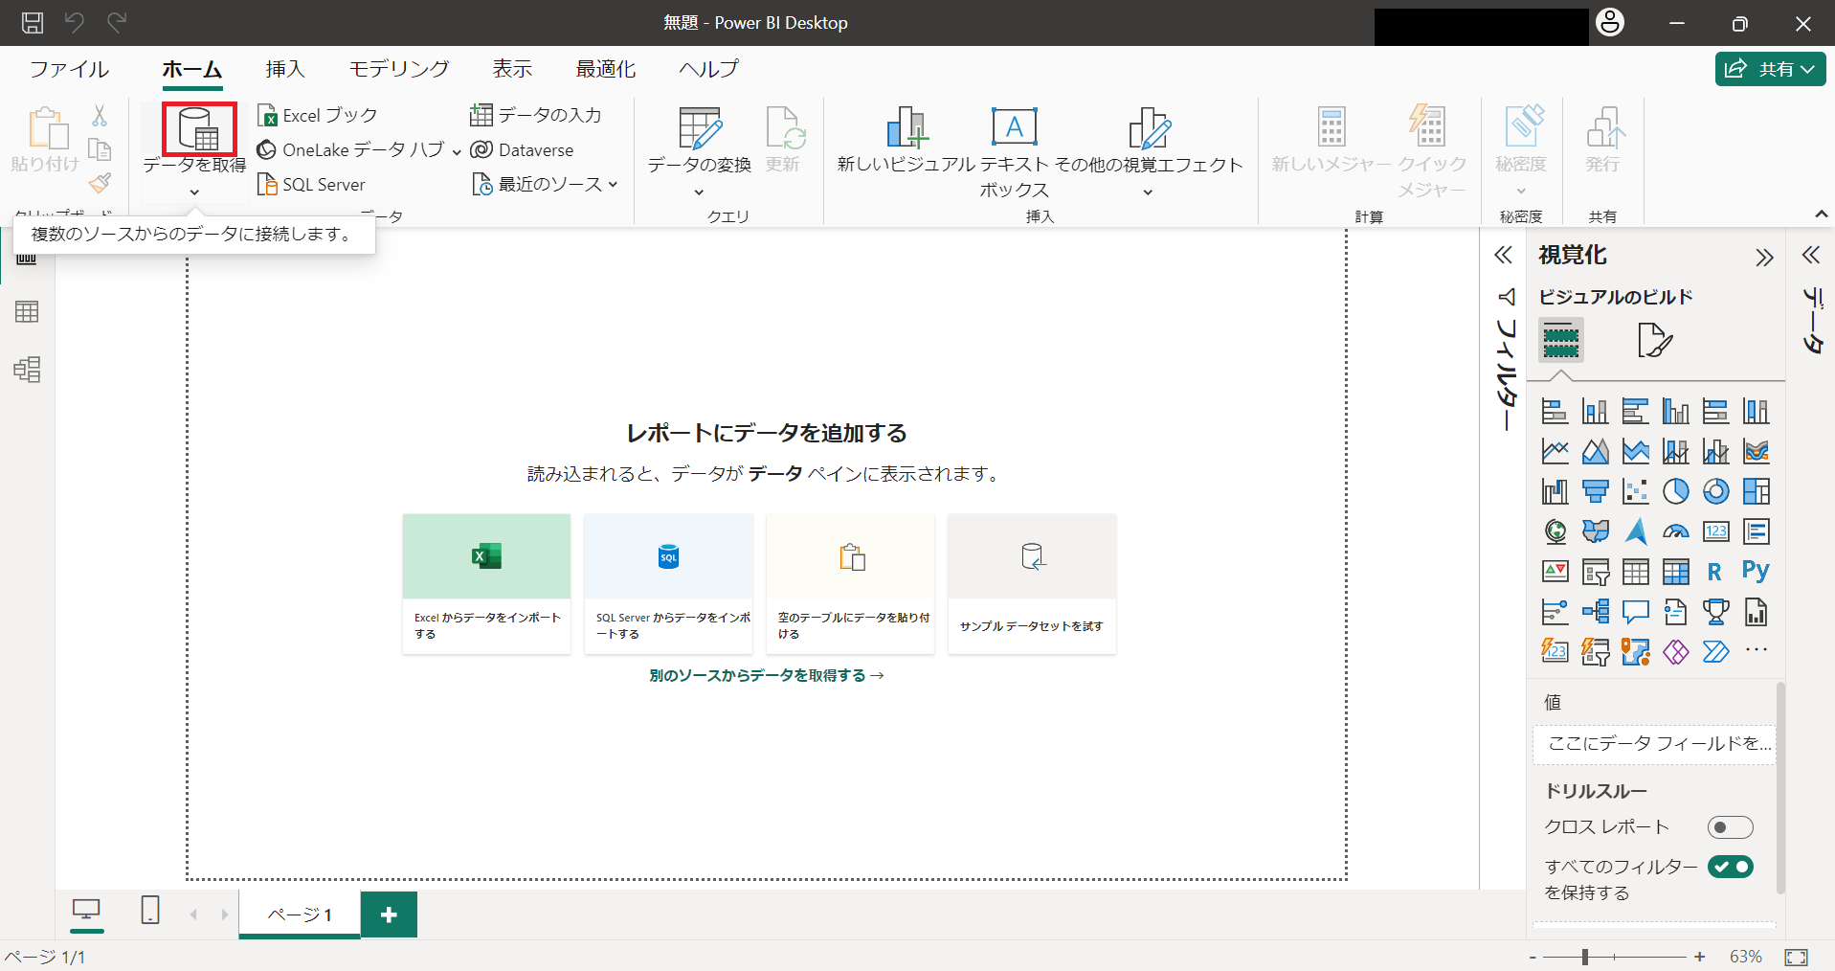Expand データの変換 dropdown arrow
This screenshot has height=971, width=1835.
(x=699, y=192)
